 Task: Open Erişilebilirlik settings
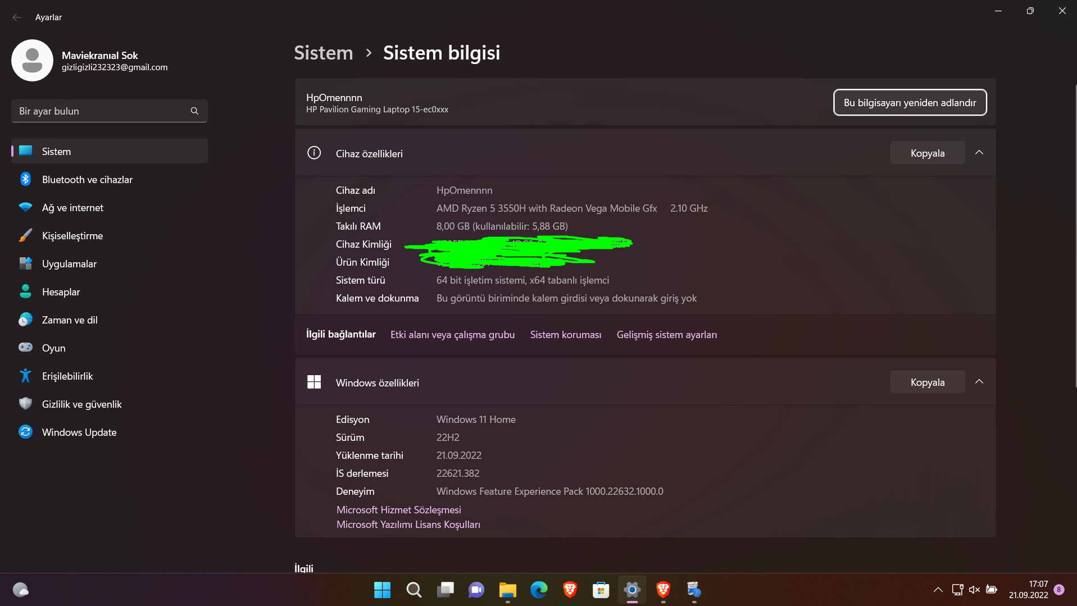[x=110, y=376]
